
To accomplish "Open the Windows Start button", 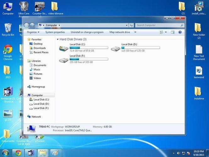I will pyautogui.click(x=5, y=153).
